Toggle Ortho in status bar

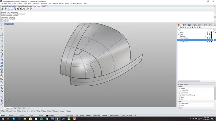point(77,116)
